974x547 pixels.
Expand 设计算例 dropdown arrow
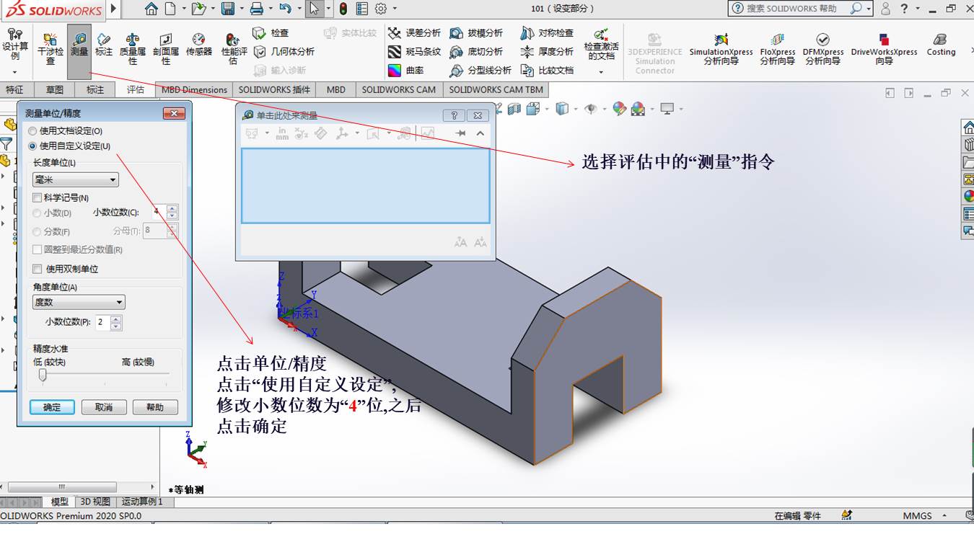tap(14, 73)
